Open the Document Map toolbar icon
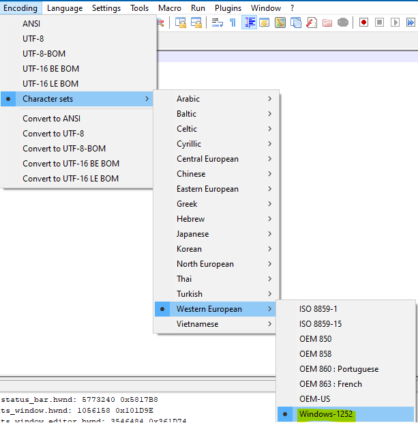The width and height of the screenshot is (418, 423). pos(280,23)
